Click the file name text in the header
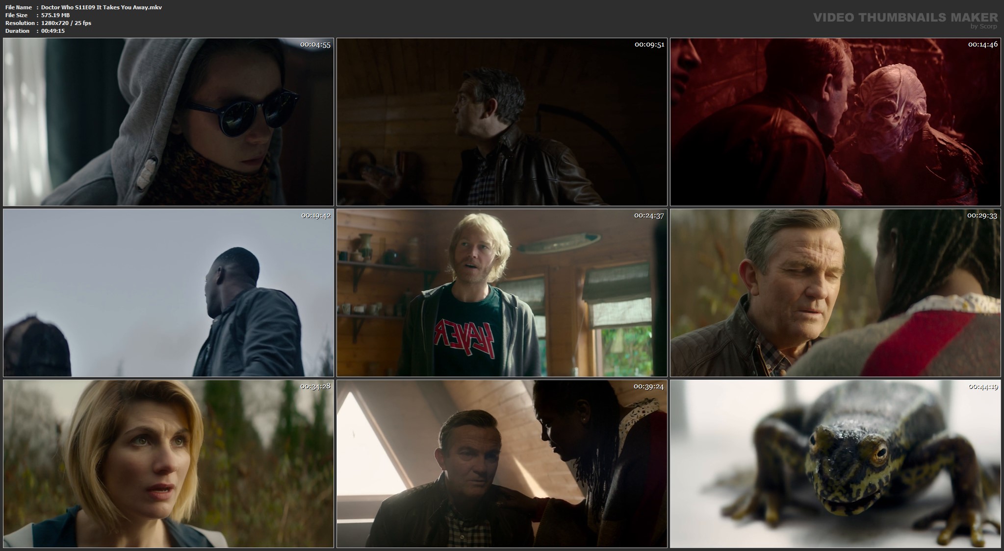This screenshot has height=551, width=1004. pos(102,7)
